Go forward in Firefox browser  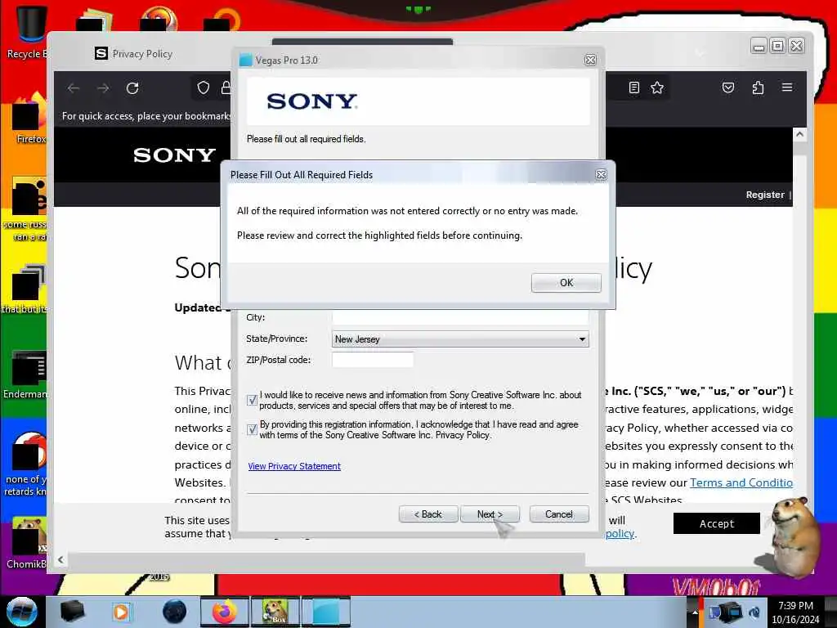[x=103, y=88]
